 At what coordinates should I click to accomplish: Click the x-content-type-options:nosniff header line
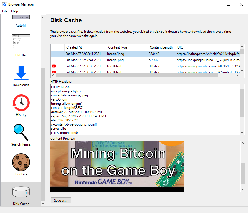(74, 124)
